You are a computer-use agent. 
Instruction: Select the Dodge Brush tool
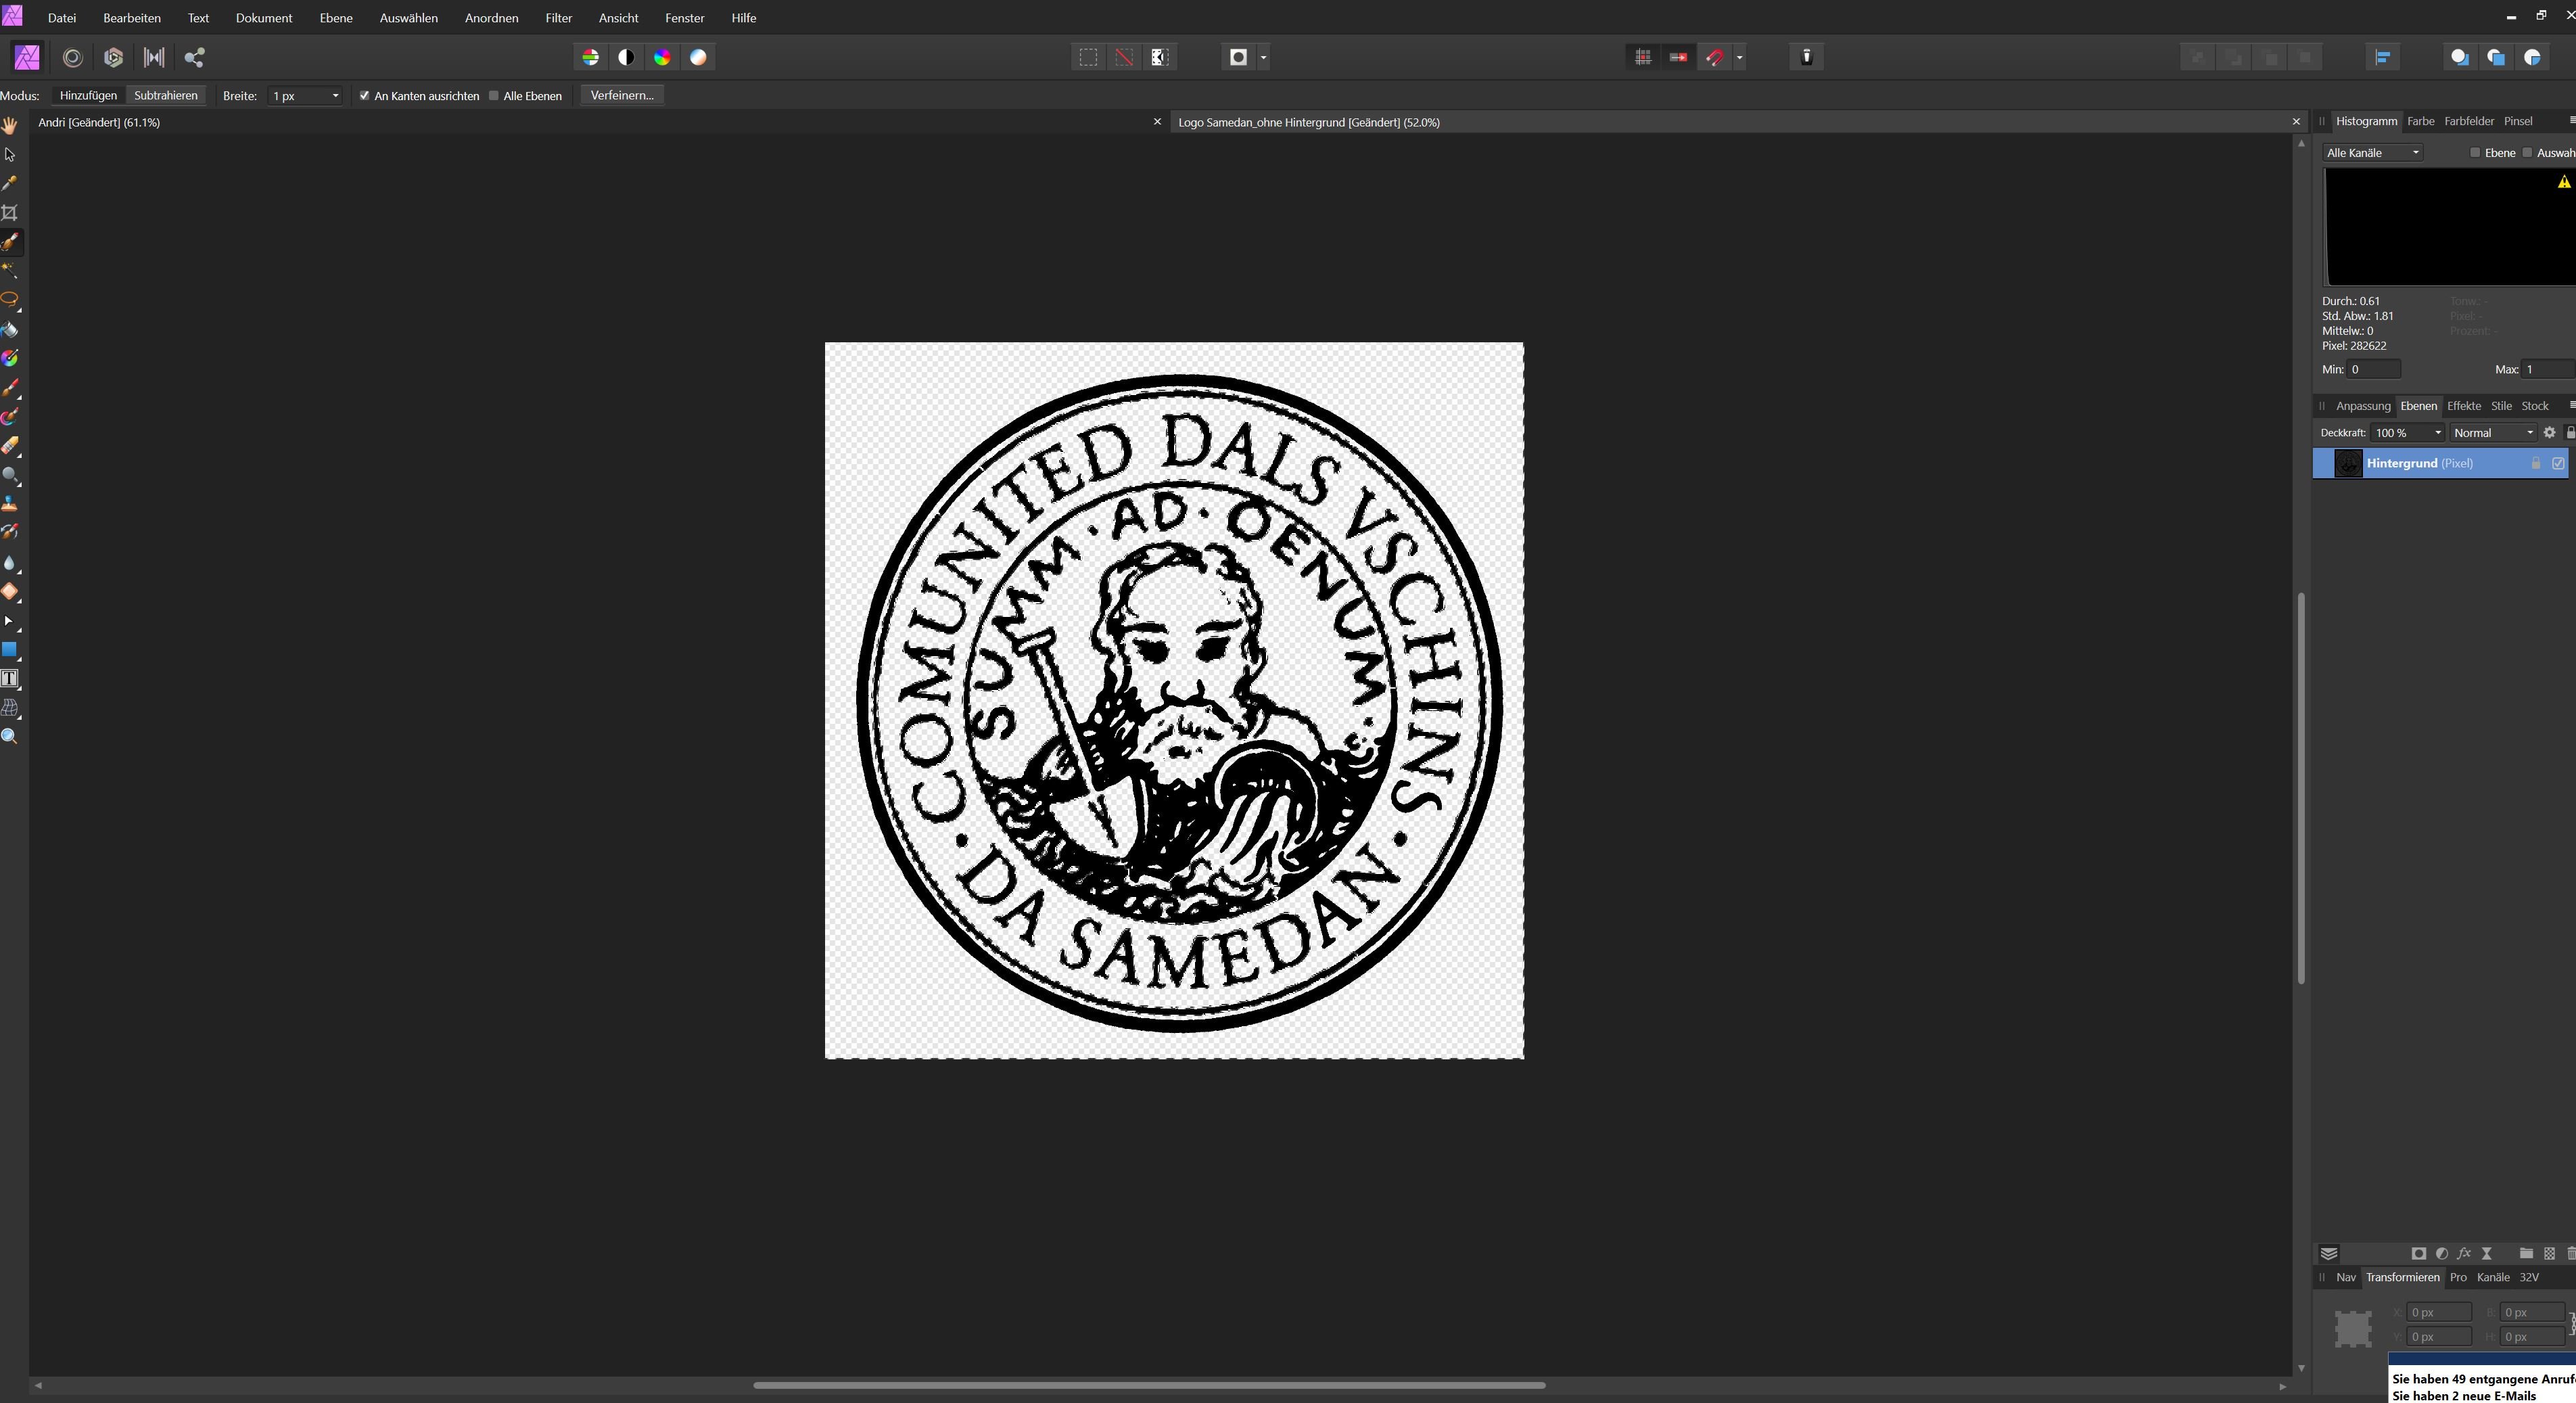click(10, 475)
